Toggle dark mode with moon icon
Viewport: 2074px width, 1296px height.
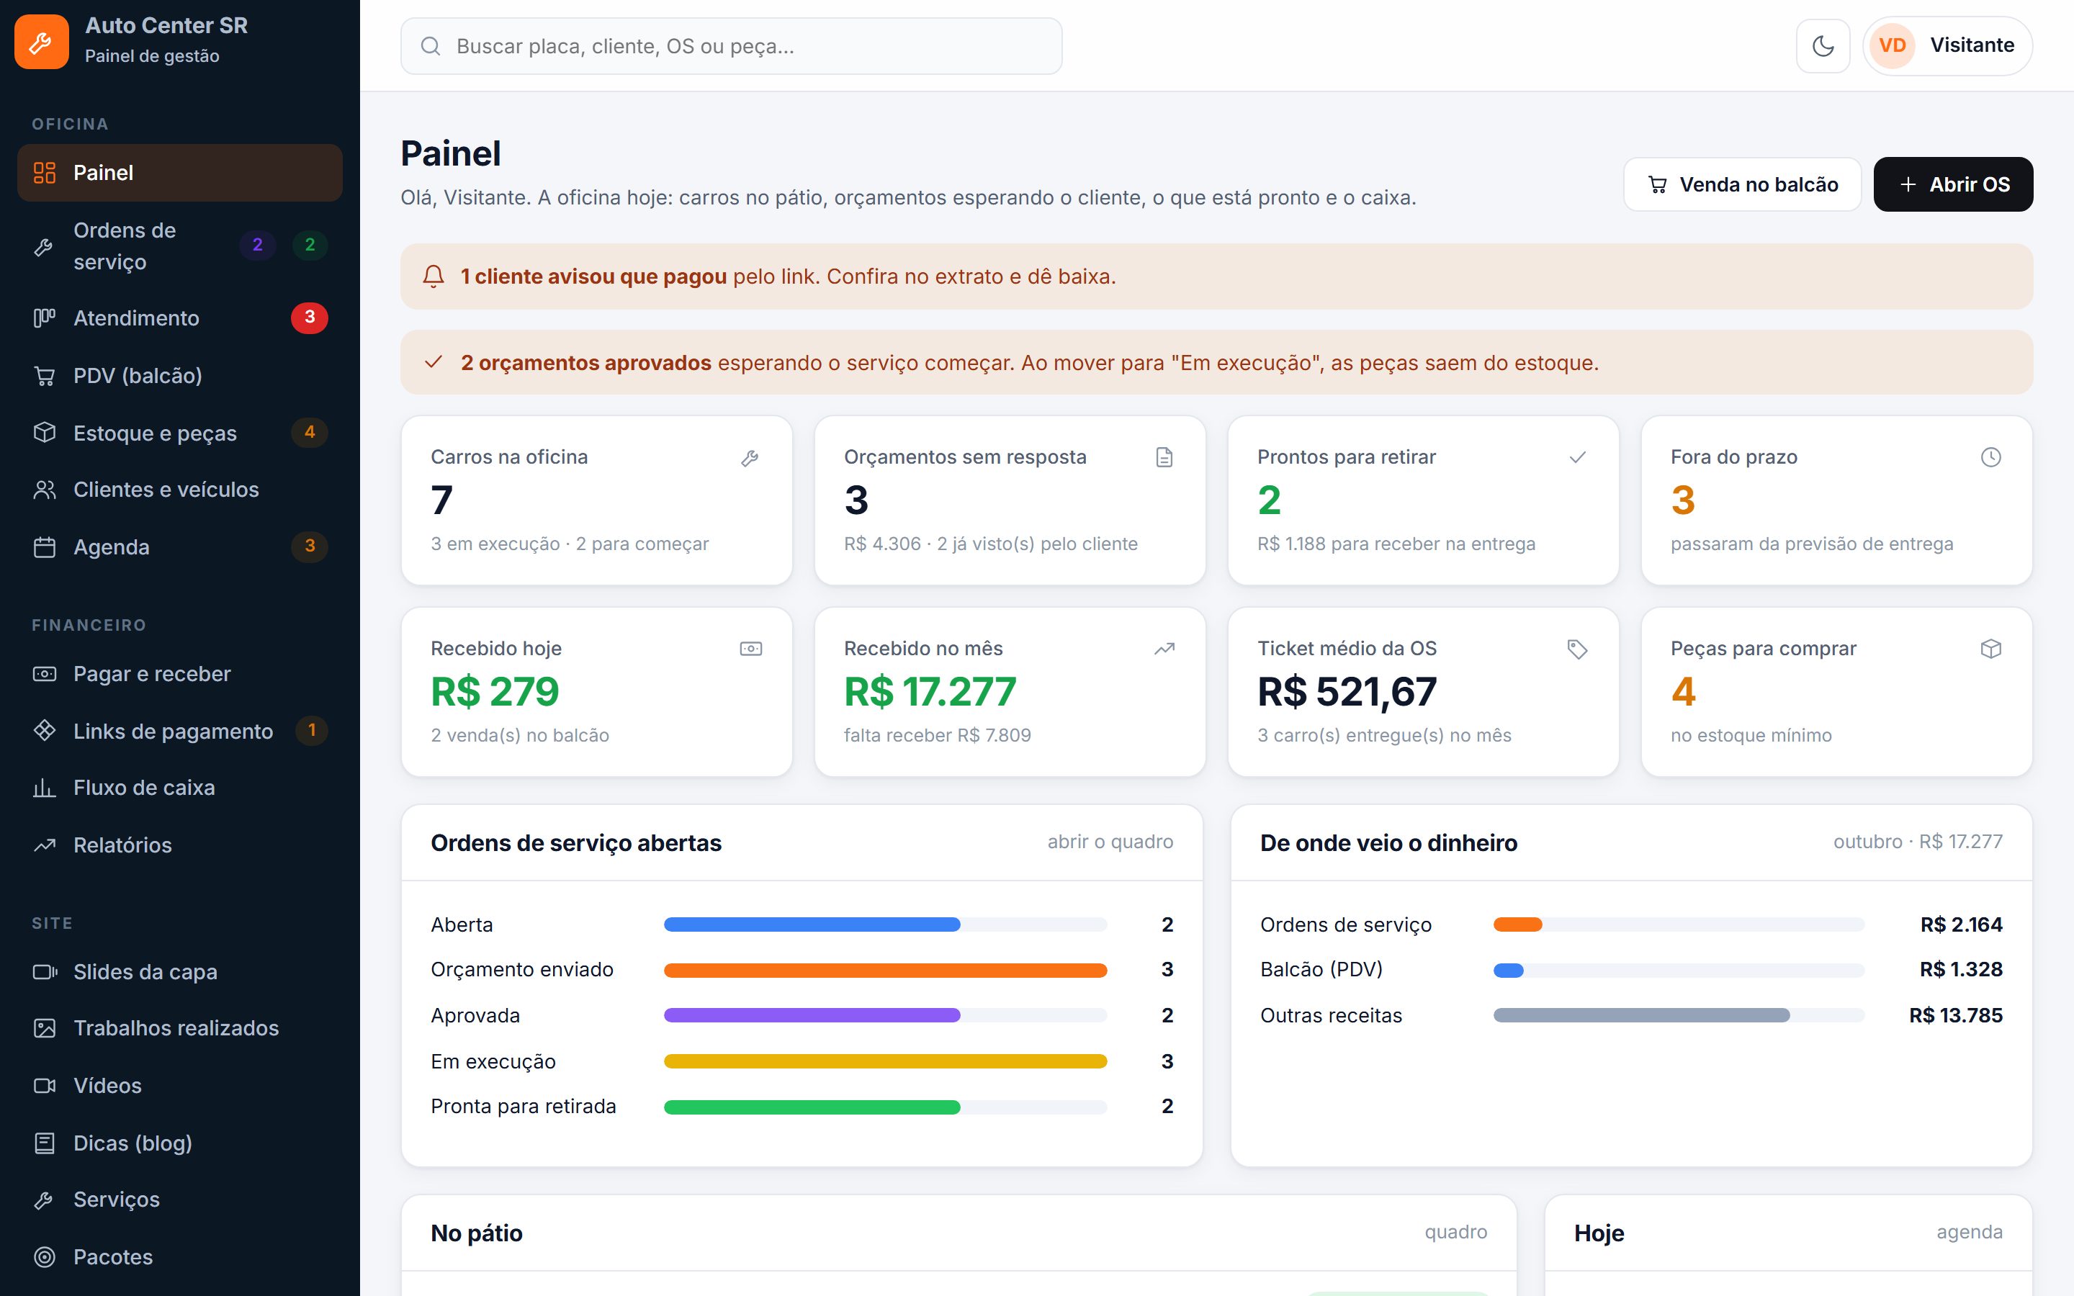point(1823,45)
